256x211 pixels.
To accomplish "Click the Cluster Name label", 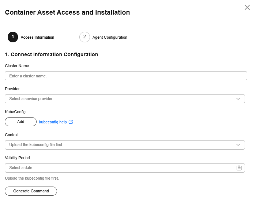I will [17, 66].
